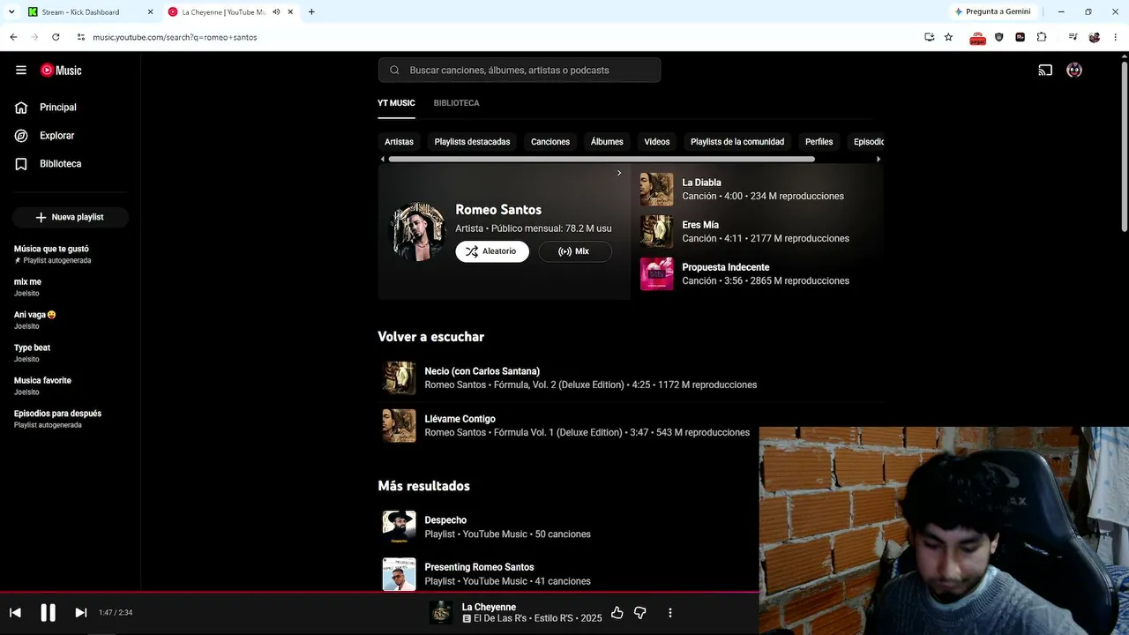The width and height of the screenshot is (1129, 635).
Task: Bookmark this page with the star
Action: [948, 37]
